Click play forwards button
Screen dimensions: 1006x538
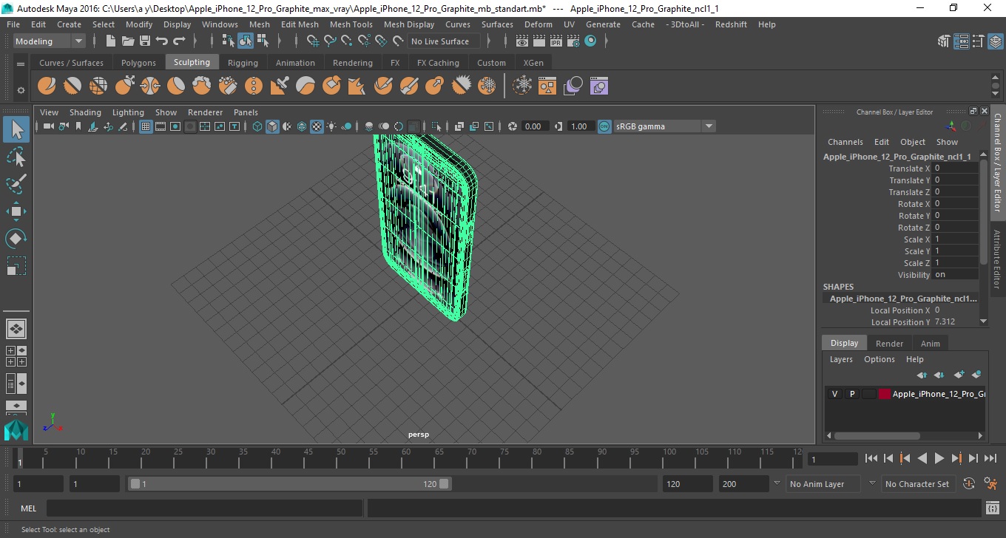(x=939, y=459)
